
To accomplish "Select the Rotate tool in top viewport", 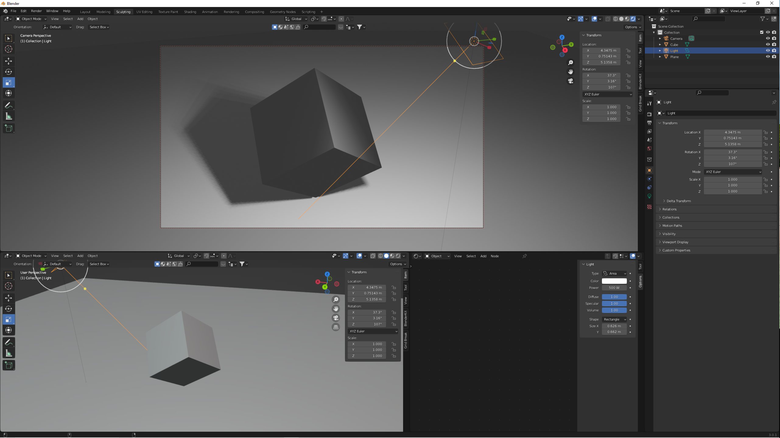I will tap(9, 72).
